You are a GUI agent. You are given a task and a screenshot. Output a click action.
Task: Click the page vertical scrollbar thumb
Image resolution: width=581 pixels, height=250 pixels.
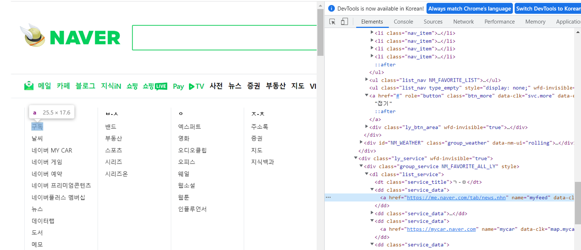(321, 32)
